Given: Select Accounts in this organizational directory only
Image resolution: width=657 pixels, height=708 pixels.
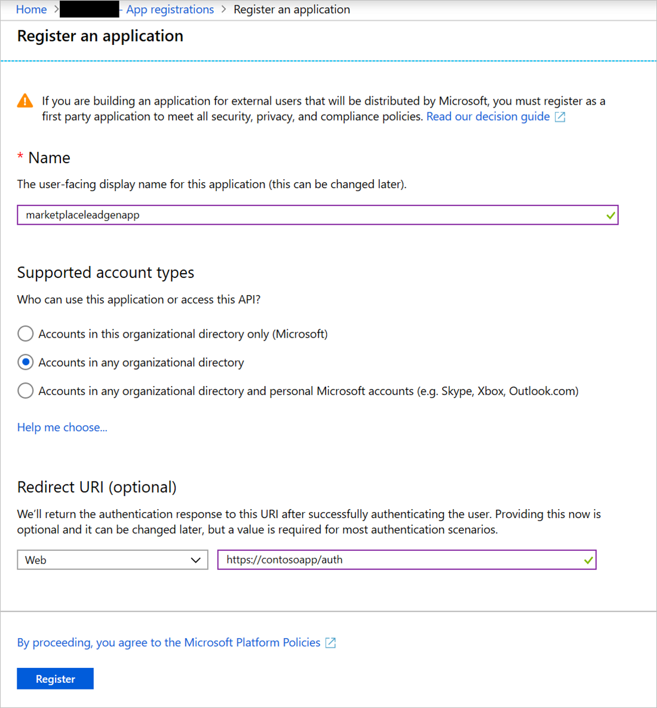Looking at the screenshot, I should coord(26,333).
